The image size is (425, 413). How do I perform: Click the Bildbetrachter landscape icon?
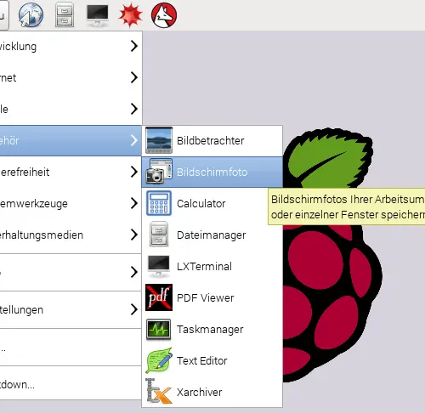159,140
